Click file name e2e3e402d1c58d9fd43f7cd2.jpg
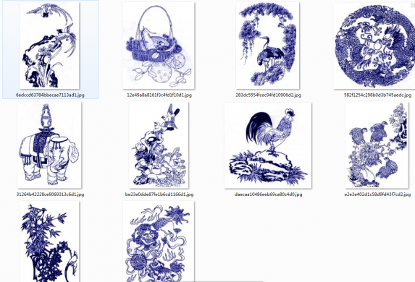 pos(377,195)
